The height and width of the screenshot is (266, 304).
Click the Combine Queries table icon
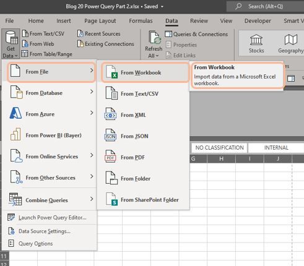(x=15, y=199)
